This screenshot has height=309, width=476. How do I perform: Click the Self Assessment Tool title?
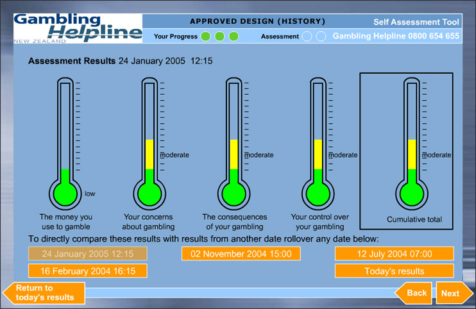tap(416, 22)
